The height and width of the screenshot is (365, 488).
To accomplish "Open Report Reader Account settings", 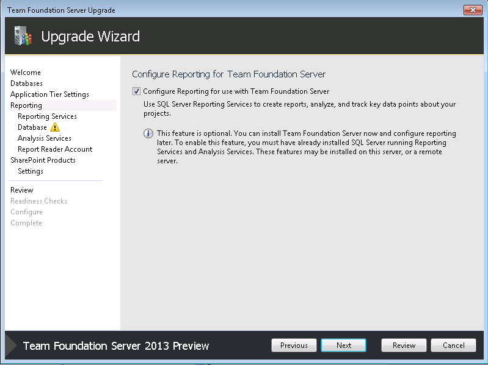I will 55,149.
